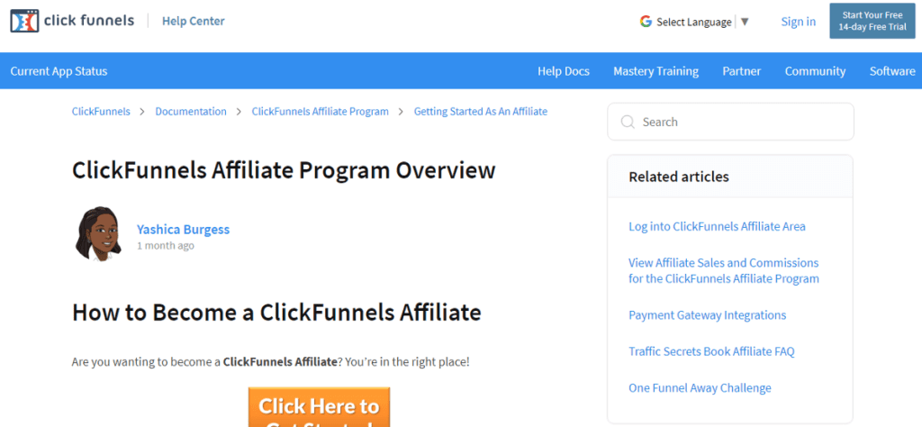Open the Select Language dropdown arrow

[745, 22]
